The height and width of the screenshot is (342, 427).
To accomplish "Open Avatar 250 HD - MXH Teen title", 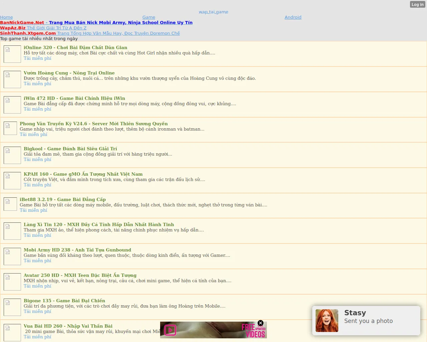I will (x=80, y=275).
